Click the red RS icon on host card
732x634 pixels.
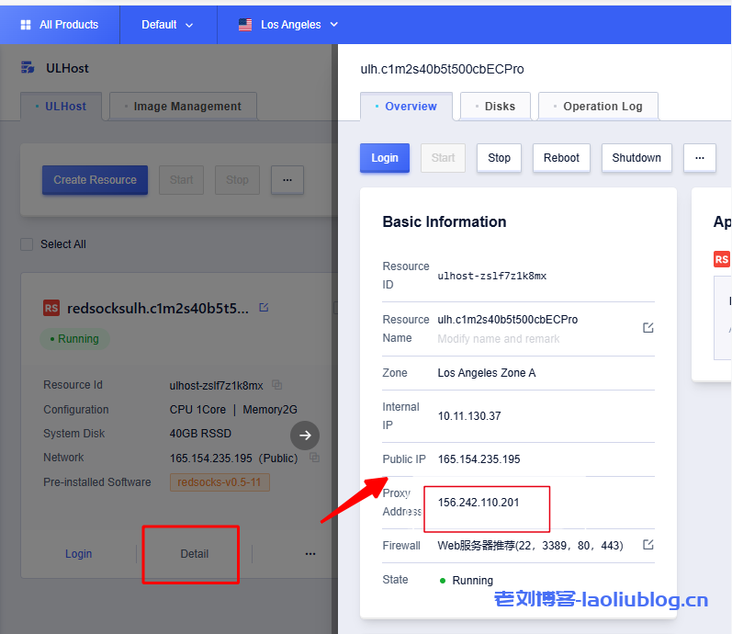tap(51, 309)
